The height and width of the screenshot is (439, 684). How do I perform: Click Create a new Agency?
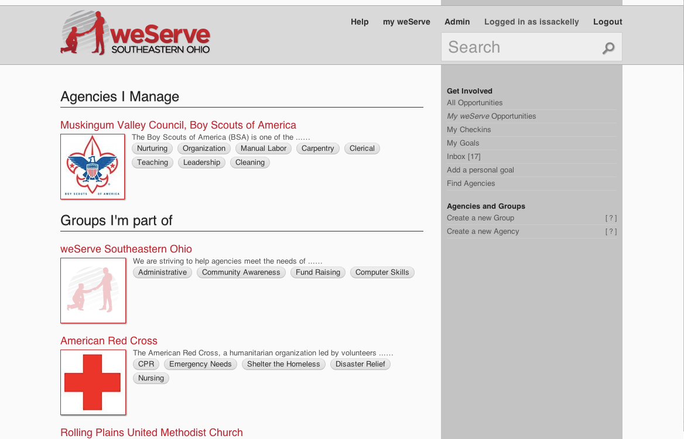[x=483, y=231]
